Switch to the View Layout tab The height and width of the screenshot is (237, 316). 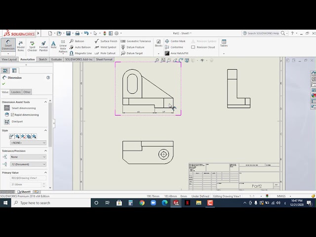tap(9, 59)
